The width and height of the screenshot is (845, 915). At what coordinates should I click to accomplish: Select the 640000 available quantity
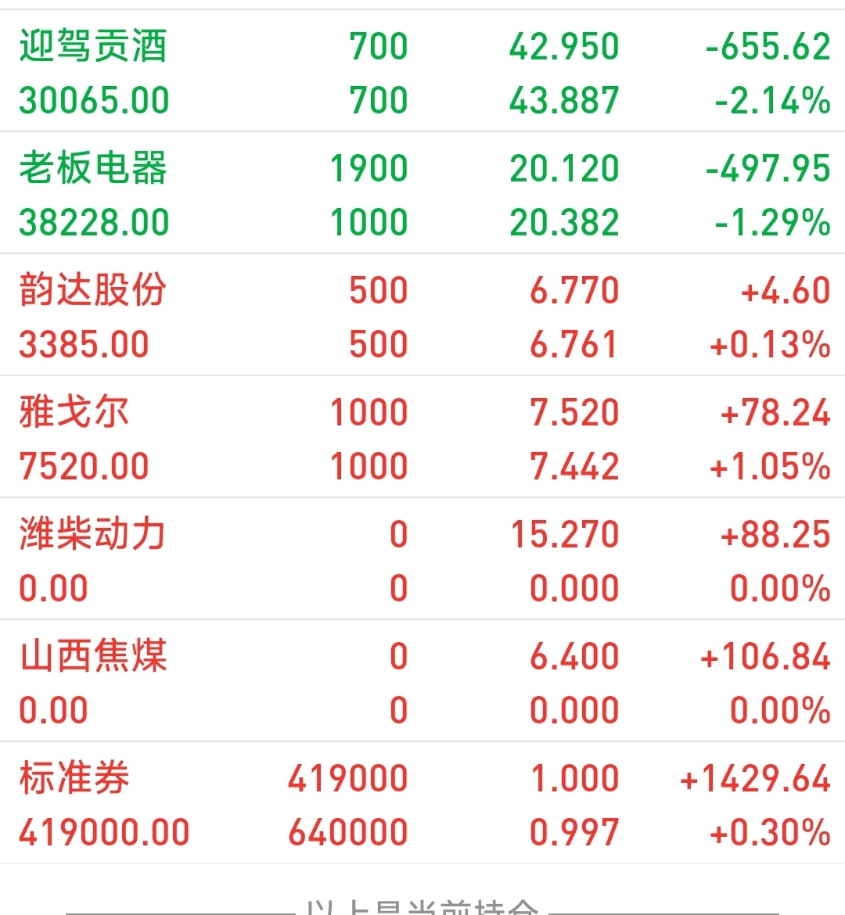(x=348, y=832)
